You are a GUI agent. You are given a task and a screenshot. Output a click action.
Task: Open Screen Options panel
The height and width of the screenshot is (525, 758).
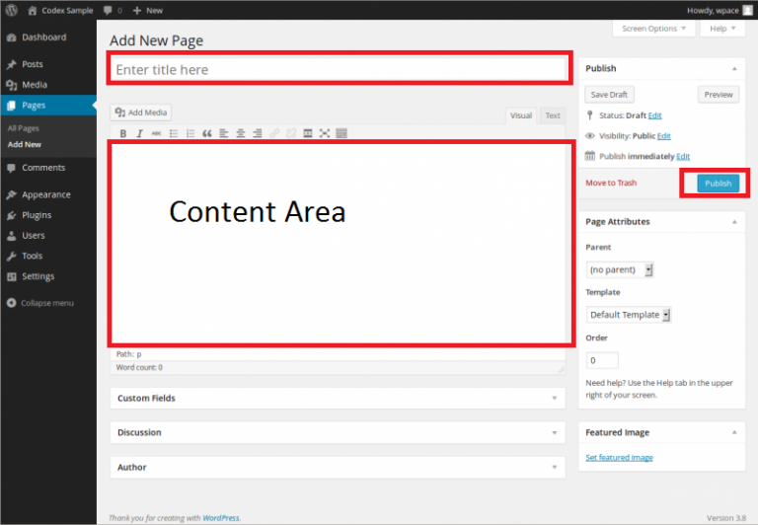coord(652,29)
